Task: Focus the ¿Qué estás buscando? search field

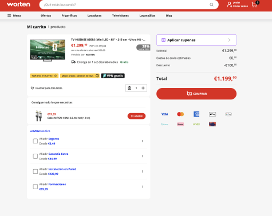Action: pos(126,5)
